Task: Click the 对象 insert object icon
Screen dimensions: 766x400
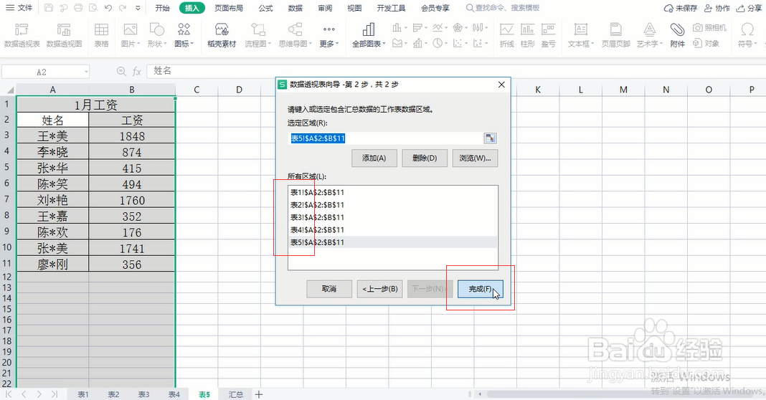Action: pyautogui.click(x=706, y=44)
